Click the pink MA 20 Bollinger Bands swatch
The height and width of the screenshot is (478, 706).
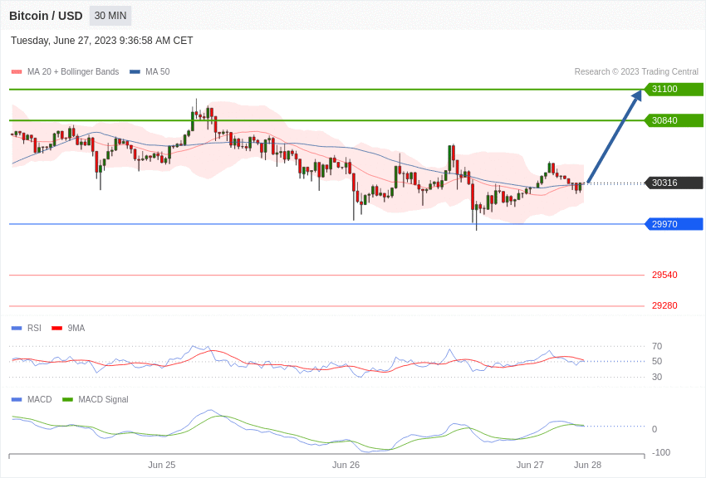(x=17, y=72)
